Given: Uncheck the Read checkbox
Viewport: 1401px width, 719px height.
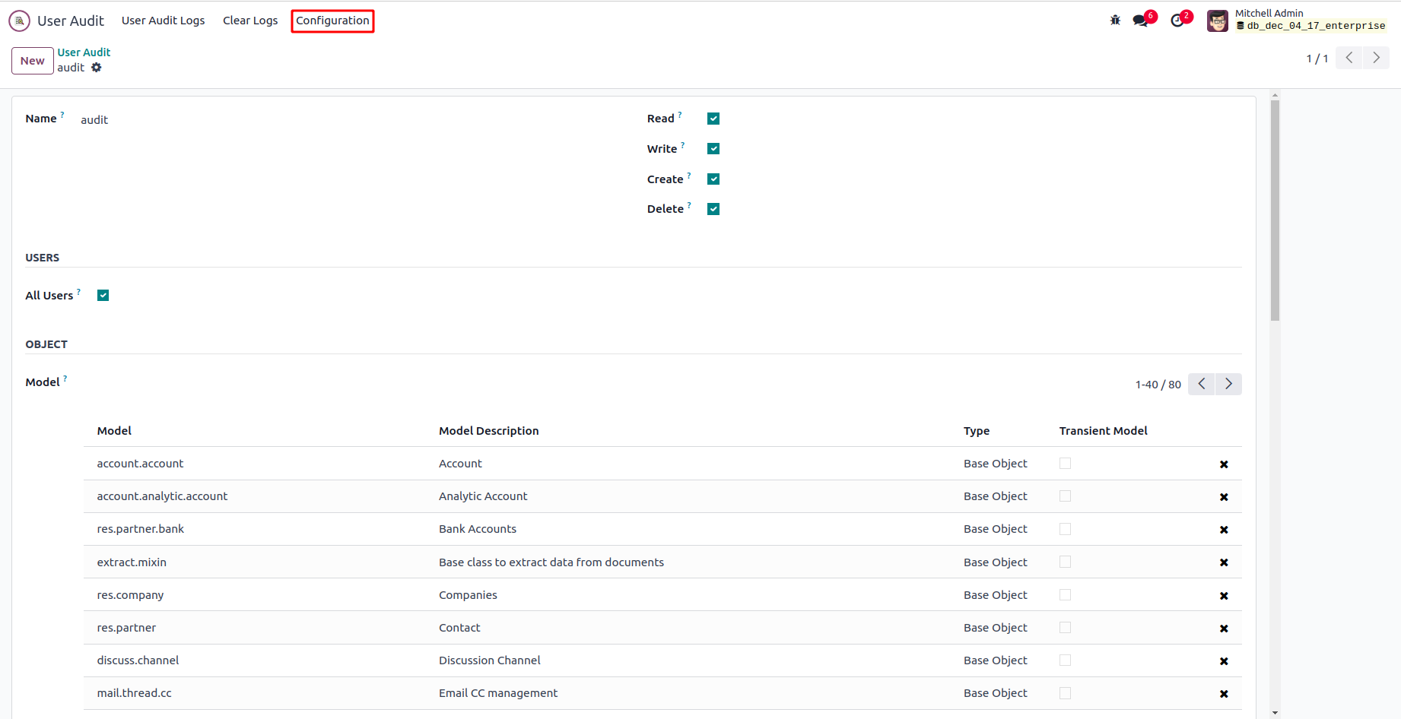Looking at the screenshot, I should tap(713, 119).
